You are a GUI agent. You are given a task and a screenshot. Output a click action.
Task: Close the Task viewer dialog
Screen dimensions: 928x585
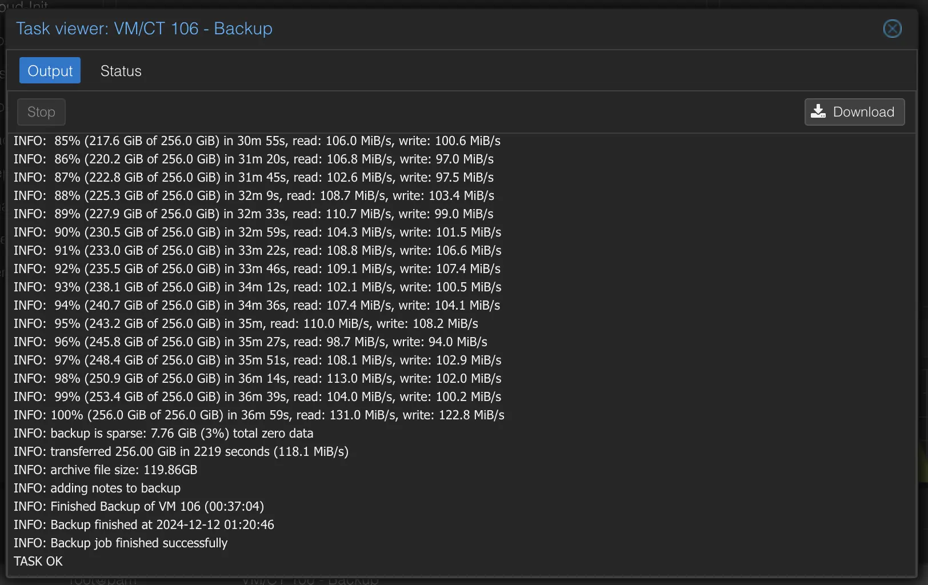892,29
